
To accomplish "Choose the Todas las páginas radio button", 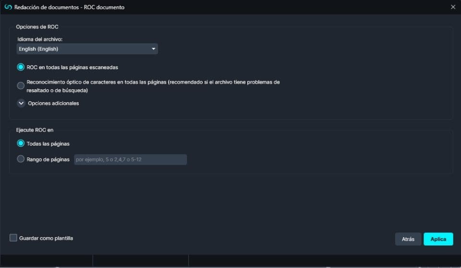I will [21, 144].
